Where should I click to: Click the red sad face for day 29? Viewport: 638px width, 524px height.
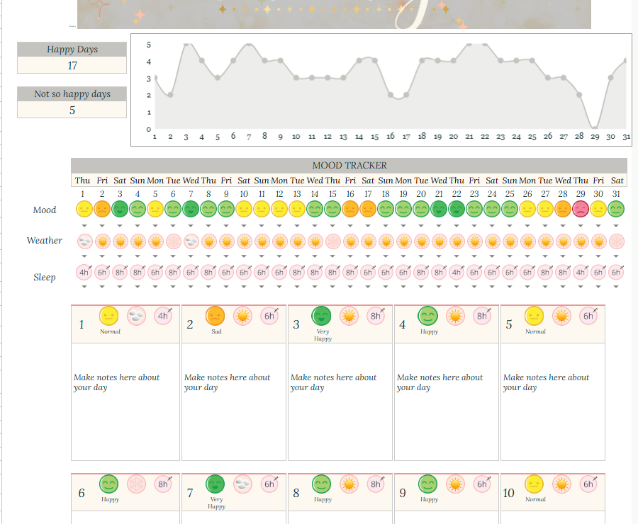pyautogui.click(x=581, y=210)
